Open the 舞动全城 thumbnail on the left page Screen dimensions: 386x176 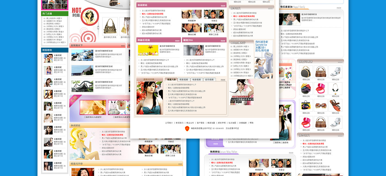tap(148, 149)
